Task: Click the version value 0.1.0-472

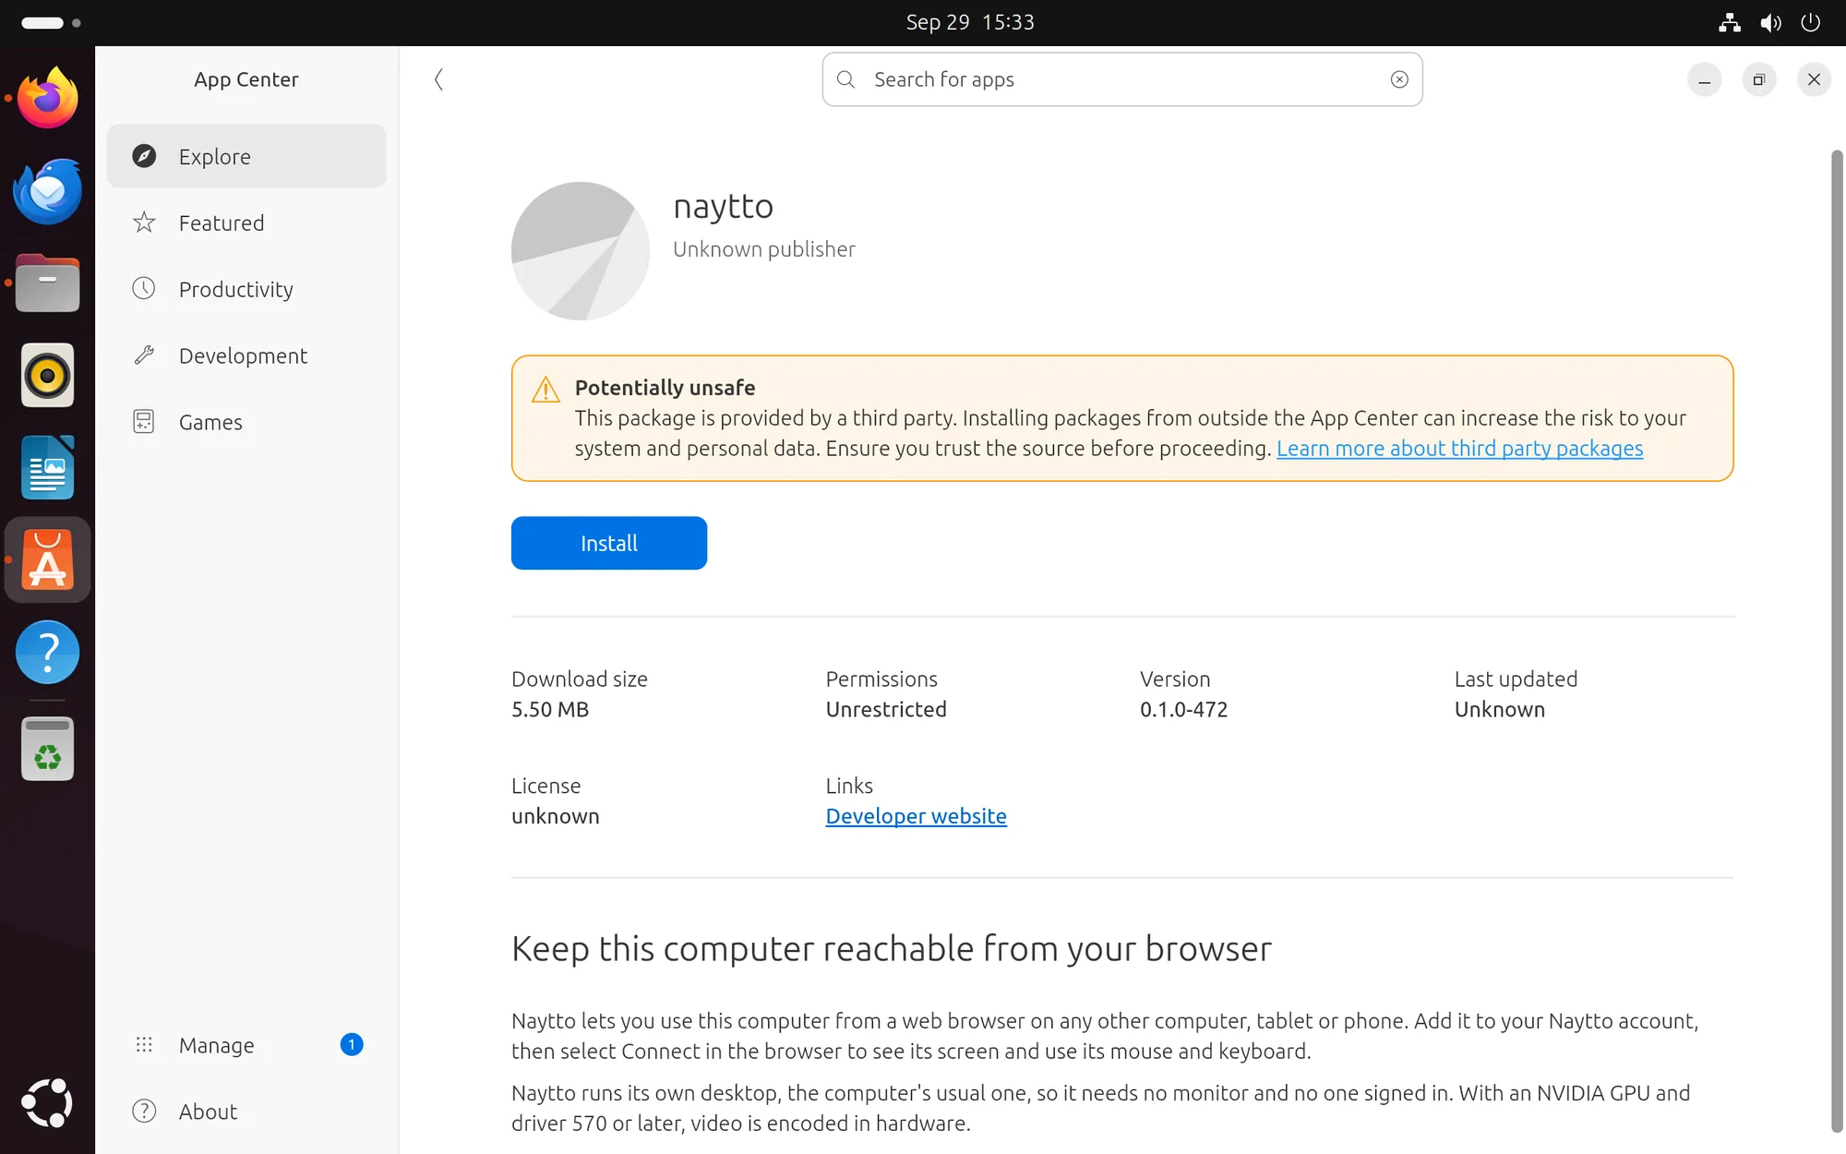Action: pyautogui.click(x=1183, y=709)
